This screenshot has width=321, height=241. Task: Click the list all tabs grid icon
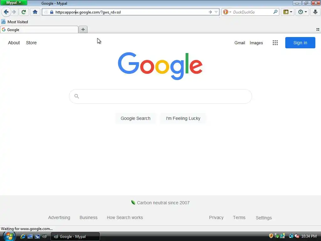[318, 30]
